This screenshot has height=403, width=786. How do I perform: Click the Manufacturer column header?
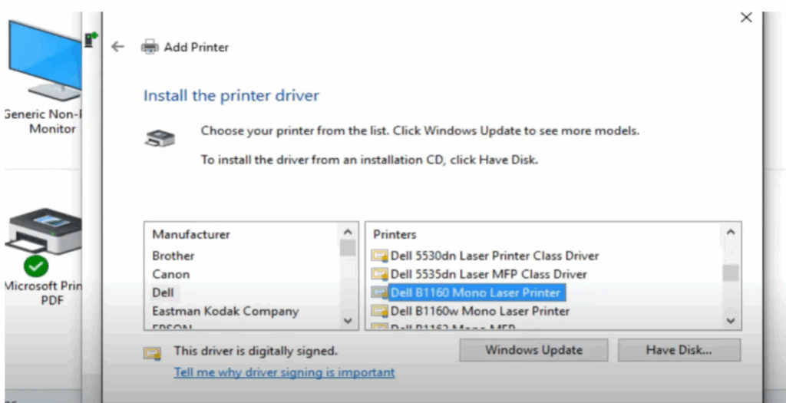click(191, 234)
